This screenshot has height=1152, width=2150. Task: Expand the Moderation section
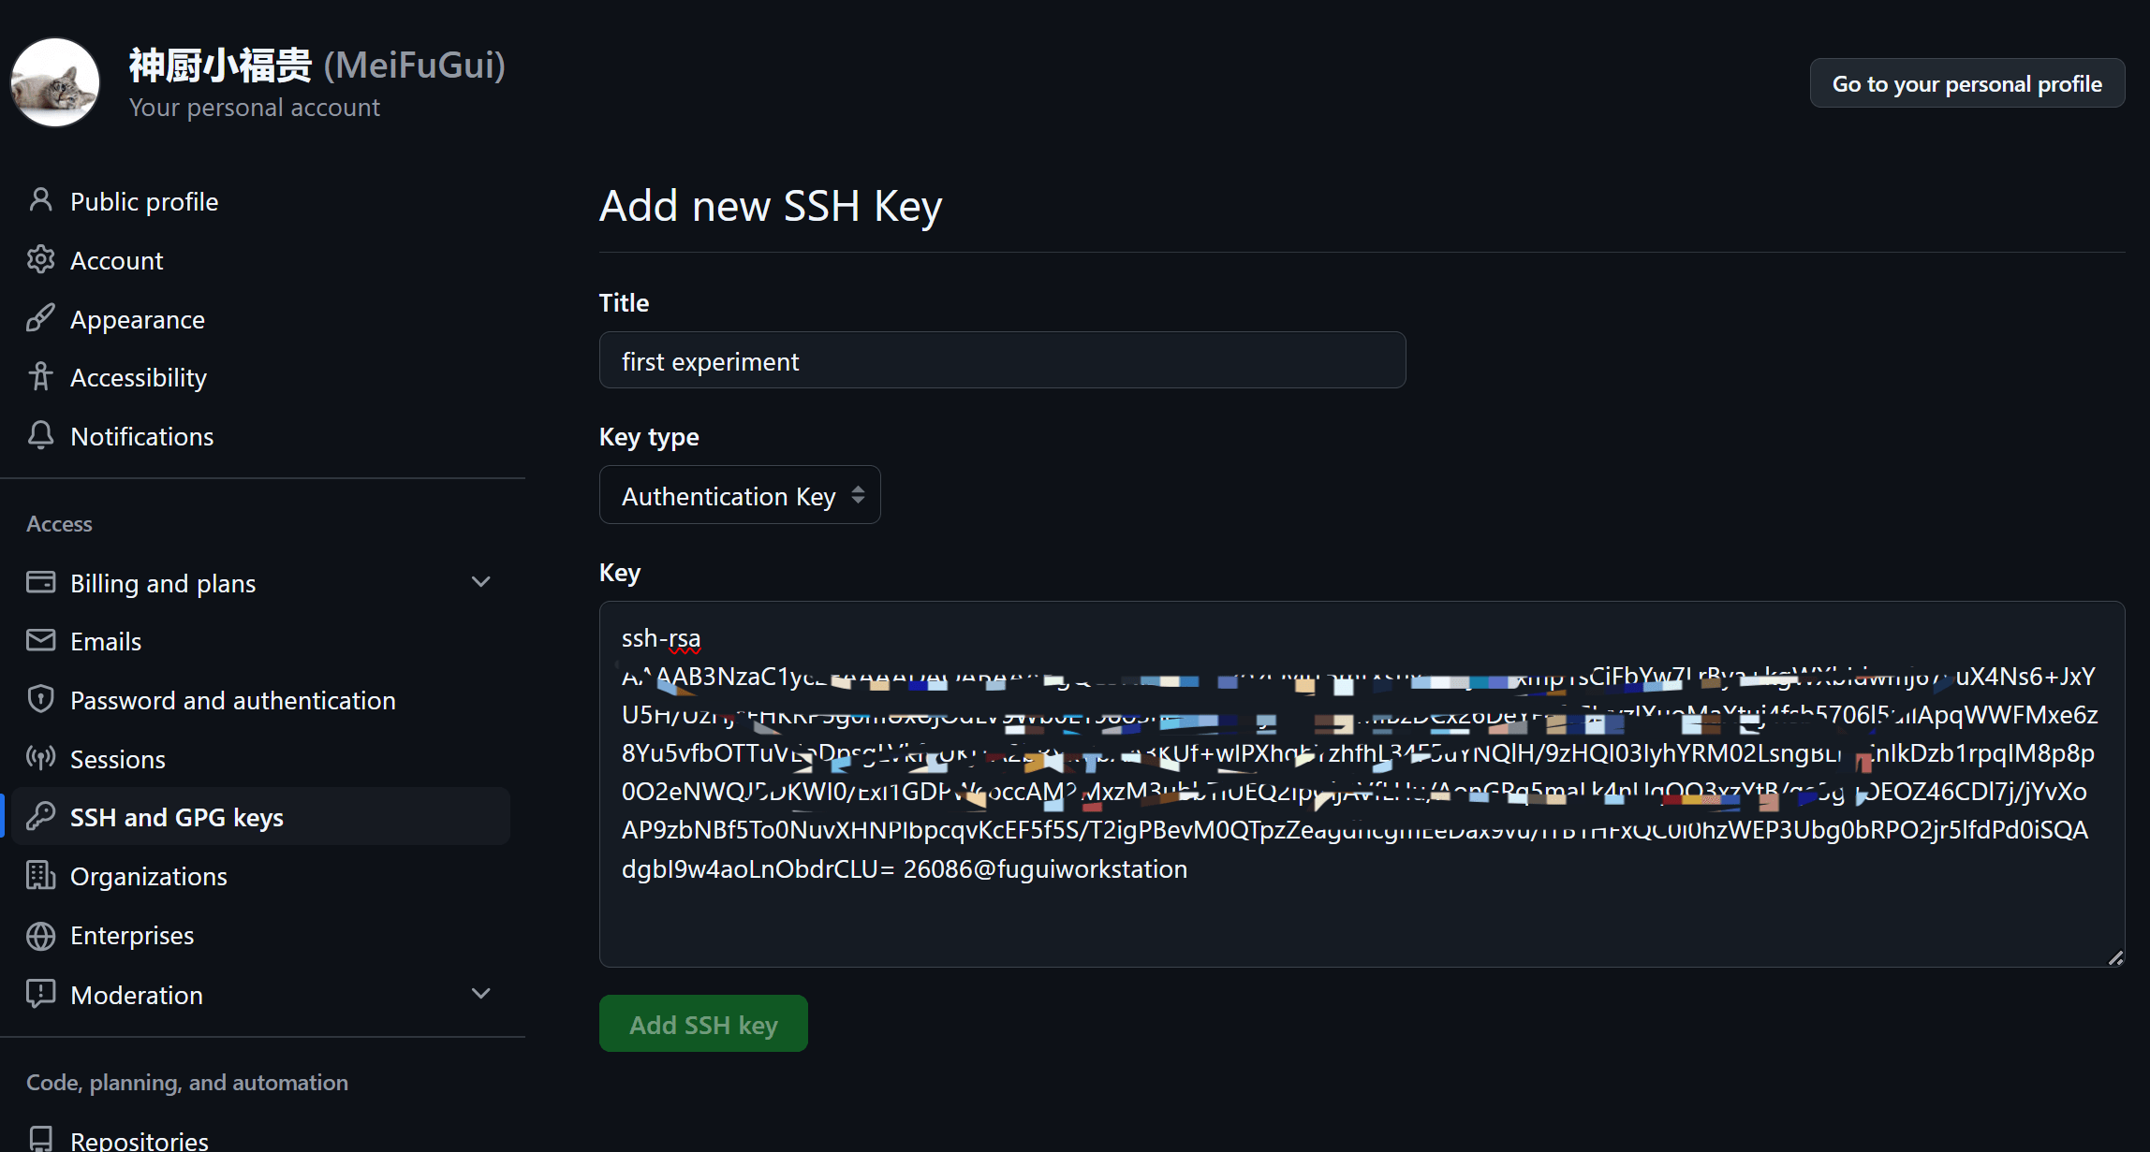pos(480,993)
